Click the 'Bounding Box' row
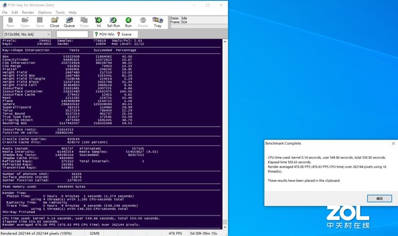Screen dimensions: 398x236 pos(67,123)
